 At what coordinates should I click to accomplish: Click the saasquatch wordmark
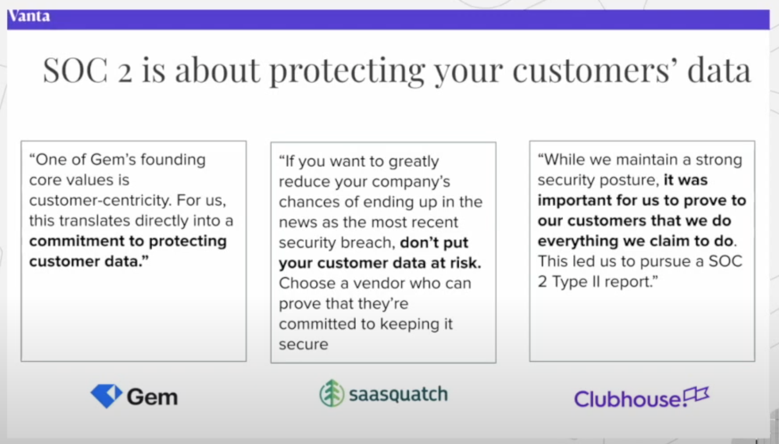pos(398,394)
